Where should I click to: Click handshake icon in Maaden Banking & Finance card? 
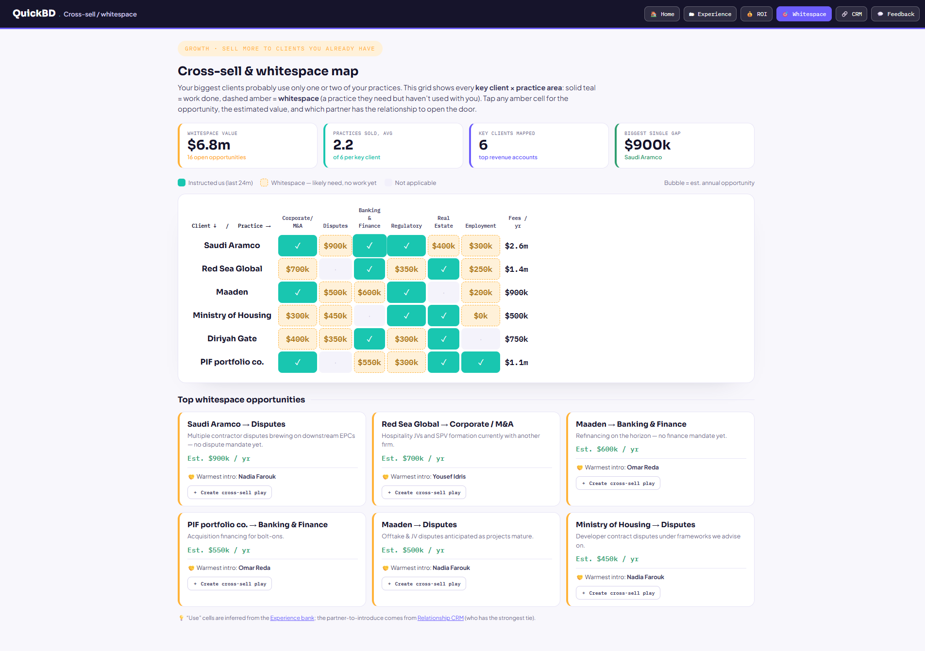[579, 468]
